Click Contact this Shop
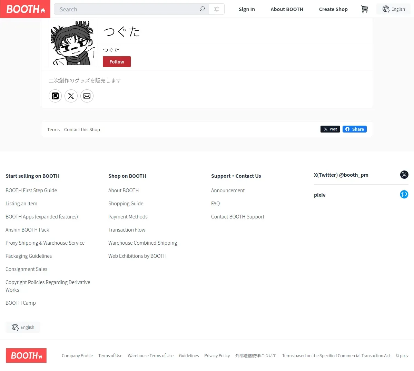This screenshot has width=414, height=371. click(82, 129)
